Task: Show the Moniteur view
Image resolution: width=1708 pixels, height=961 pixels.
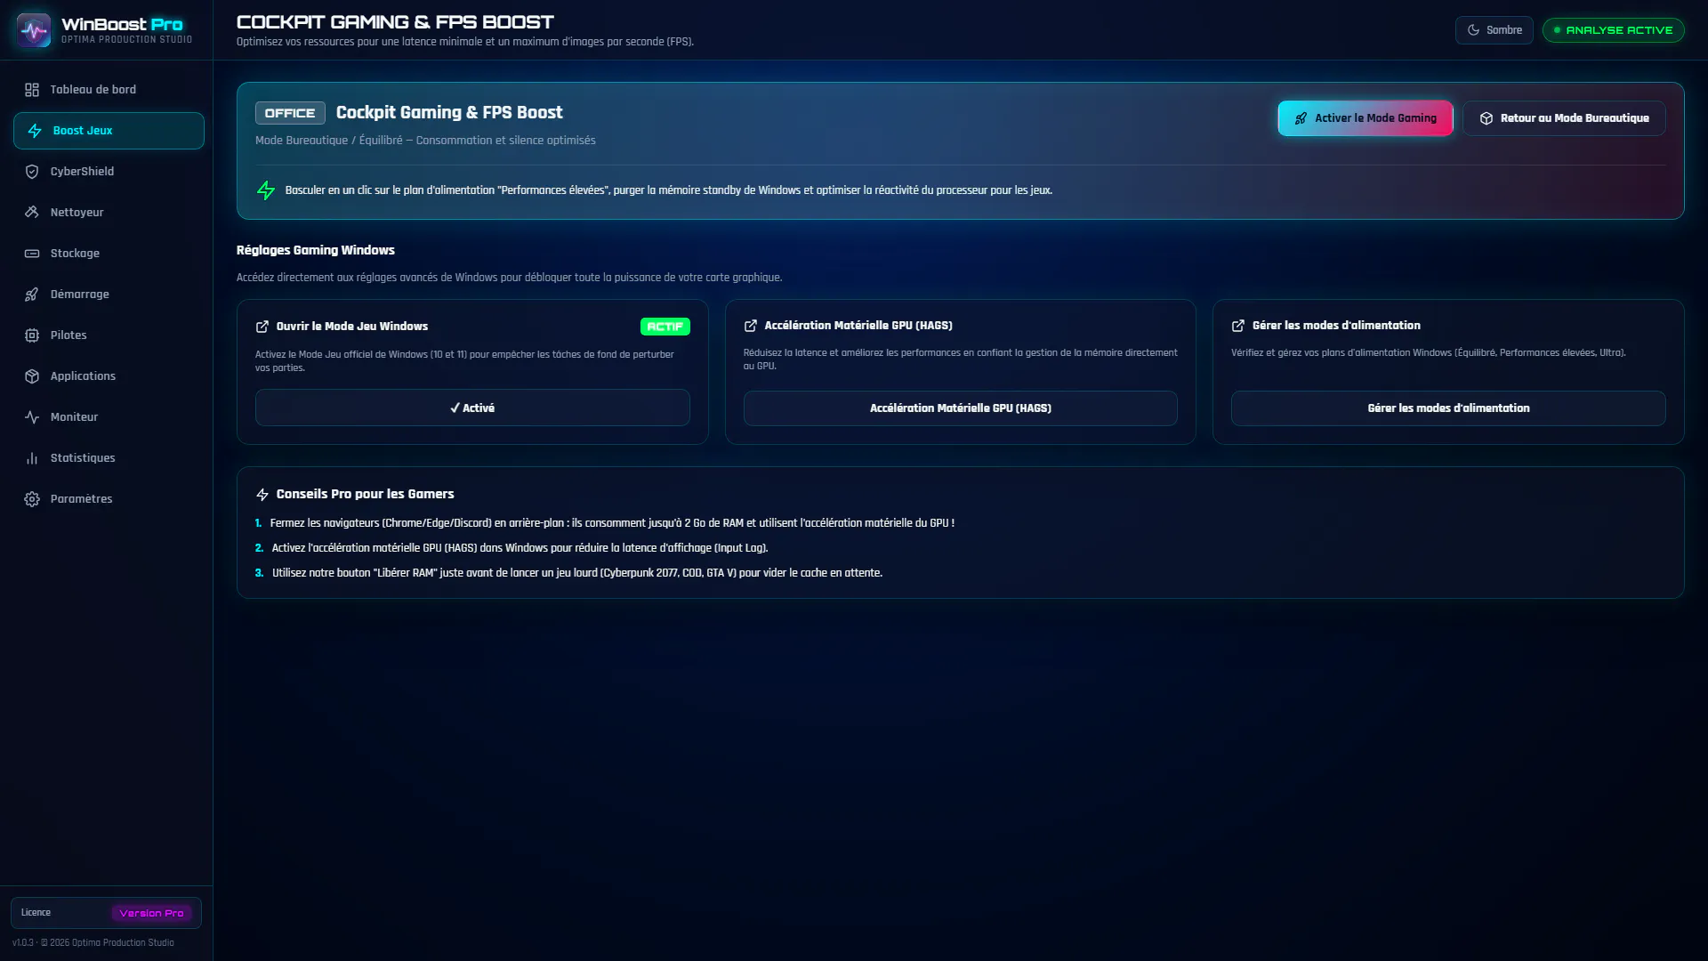Action: coord(109,417)
